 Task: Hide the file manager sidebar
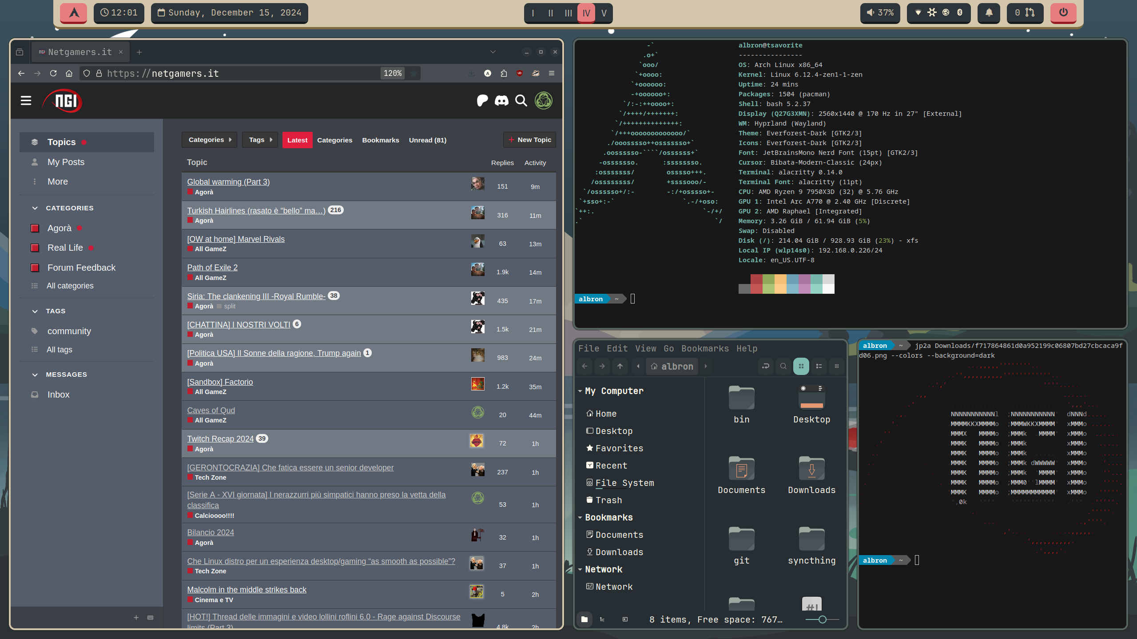(625, 619)
